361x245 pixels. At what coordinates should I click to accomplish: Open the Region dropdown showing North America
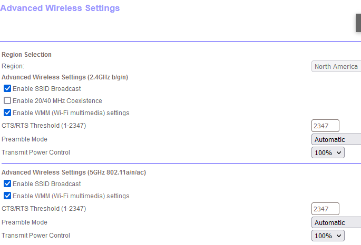click(x=336, y=67)
